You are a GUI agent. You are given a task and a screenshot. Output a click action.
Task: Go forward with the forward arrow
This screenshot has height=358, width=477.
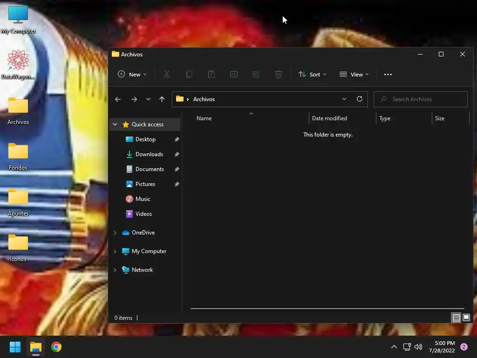coord(134,99)
